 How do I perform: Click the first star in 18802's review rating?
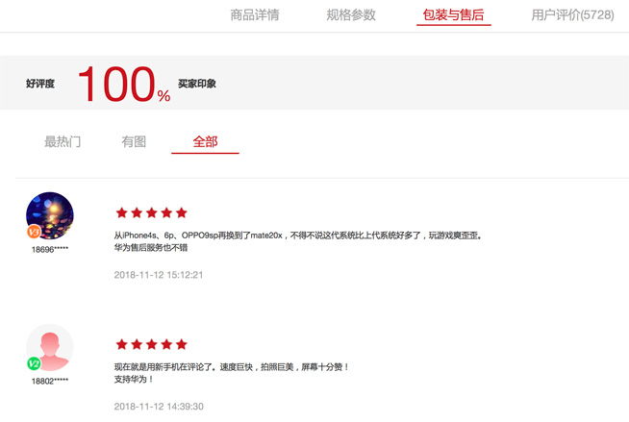(x=121, y=344)
